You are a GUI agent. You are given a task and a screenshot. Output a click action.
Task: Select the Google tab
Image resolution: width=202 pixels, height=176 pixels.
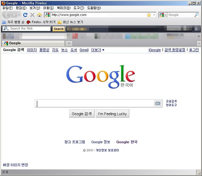[x=33, y=43]
